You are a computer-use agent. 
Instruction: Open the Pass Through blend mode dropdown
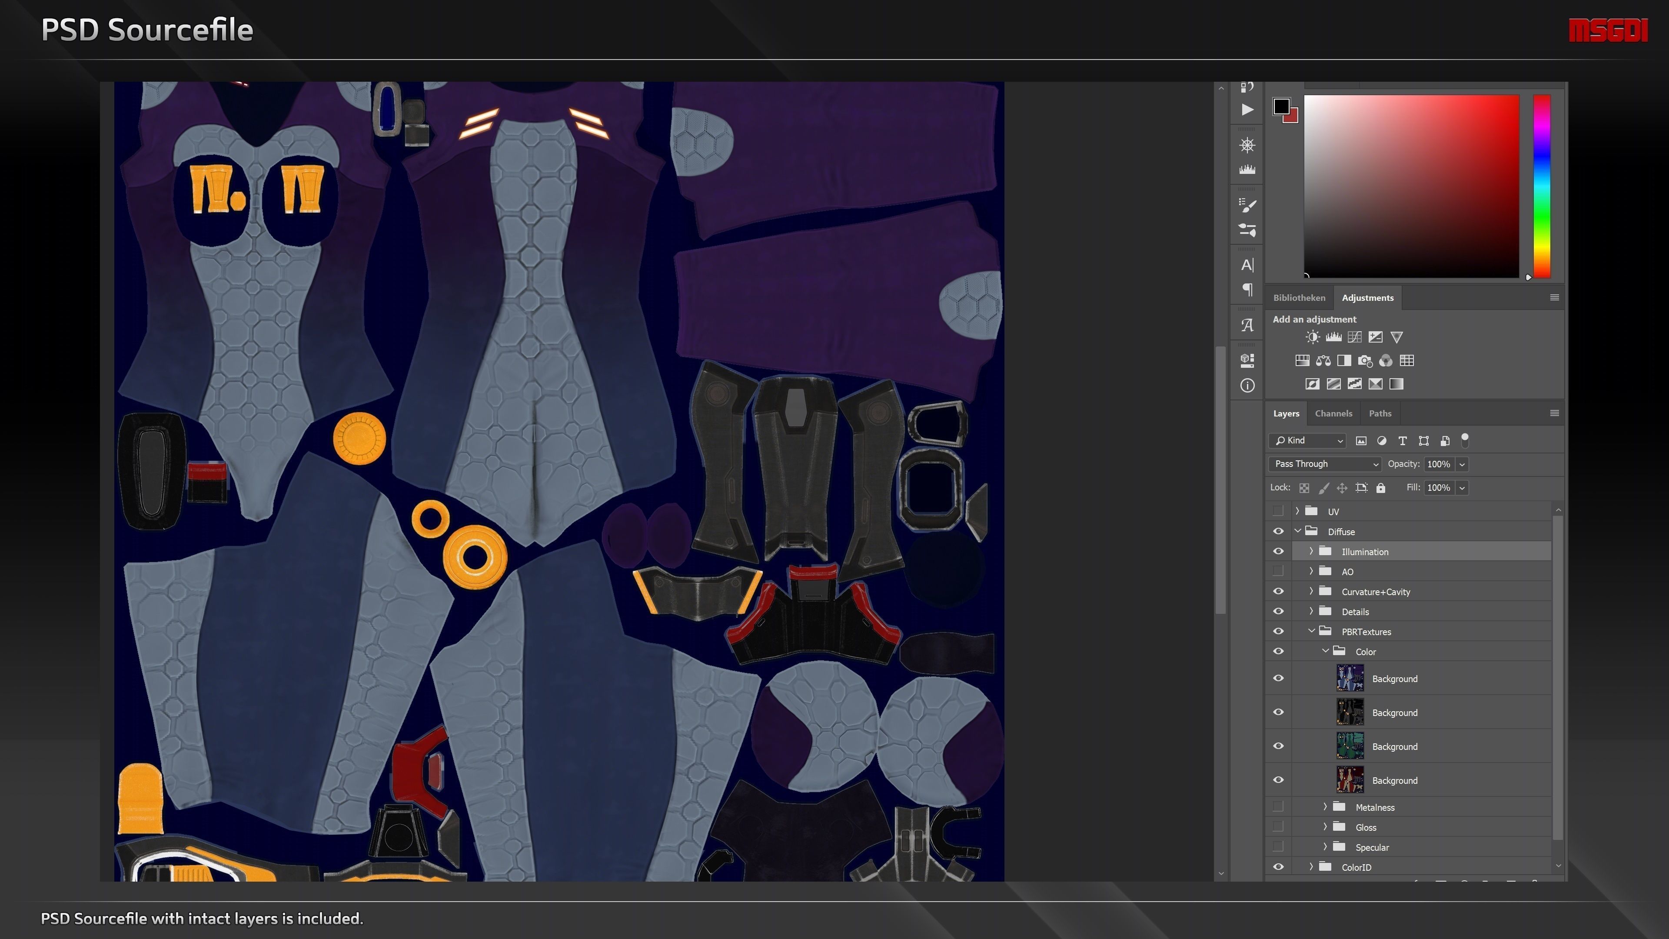point(1324,464)
